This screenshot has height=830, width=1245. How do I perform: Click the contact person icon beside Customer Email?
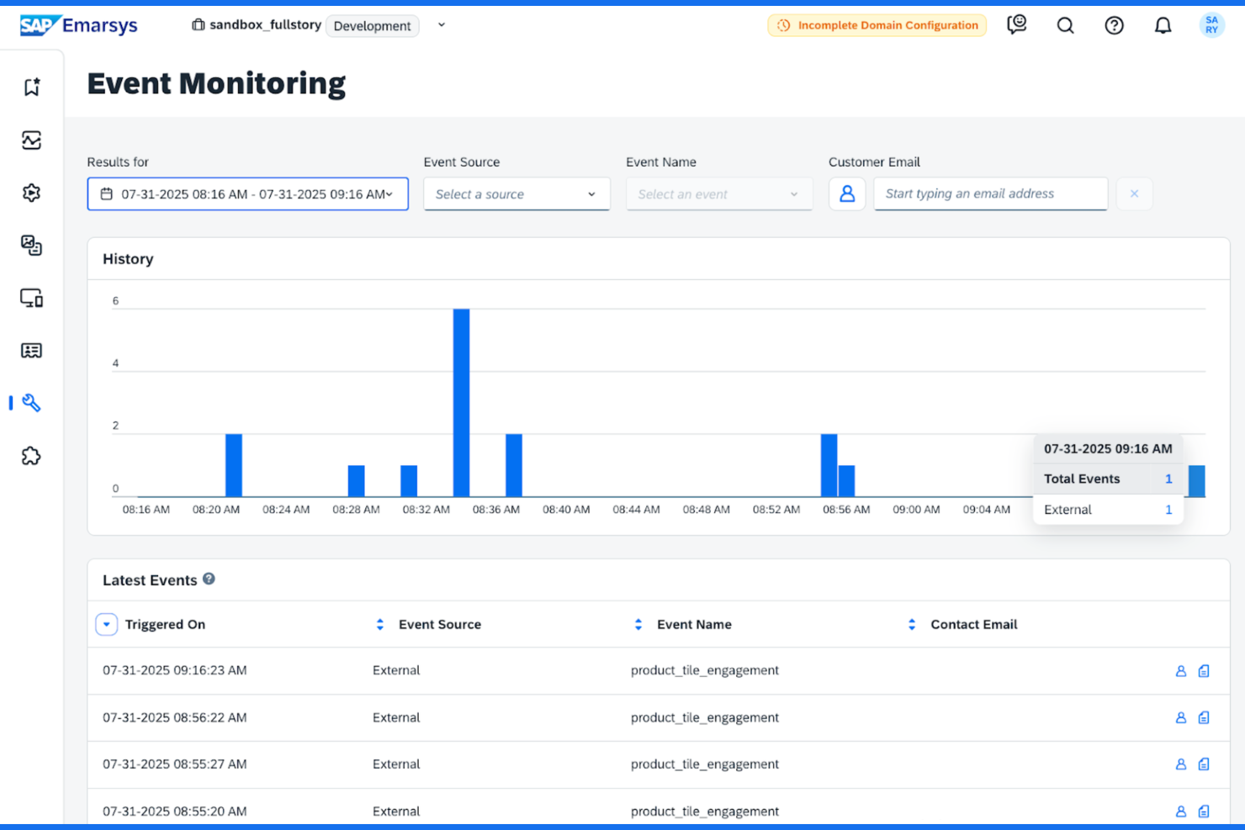pos(847,194)
